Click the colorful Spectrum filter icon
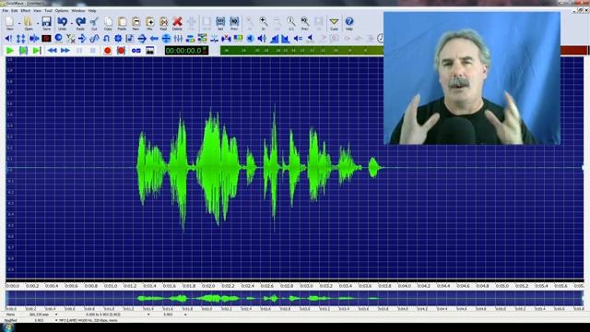Viewport: 590px width, 332px height. tap(238, 39)
